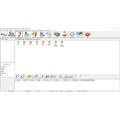This screenshot has width=120, height=120.
Task: Select room R12 in room list
Action: coord(24,43)
